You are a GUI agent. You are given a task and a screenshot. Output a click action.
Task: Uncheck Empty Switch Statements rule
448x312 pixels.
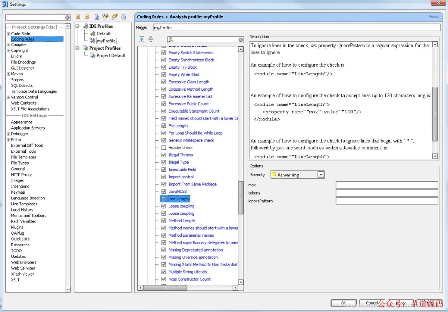pyautogui.click(x=164, y=53)
